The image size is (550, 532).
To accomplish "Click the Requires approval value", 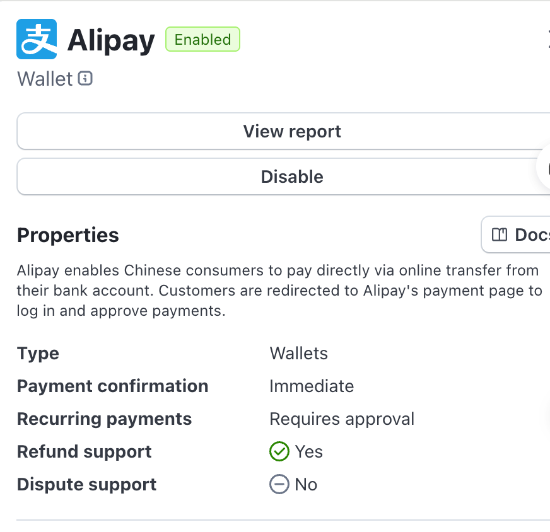I will tap(341, 419).
